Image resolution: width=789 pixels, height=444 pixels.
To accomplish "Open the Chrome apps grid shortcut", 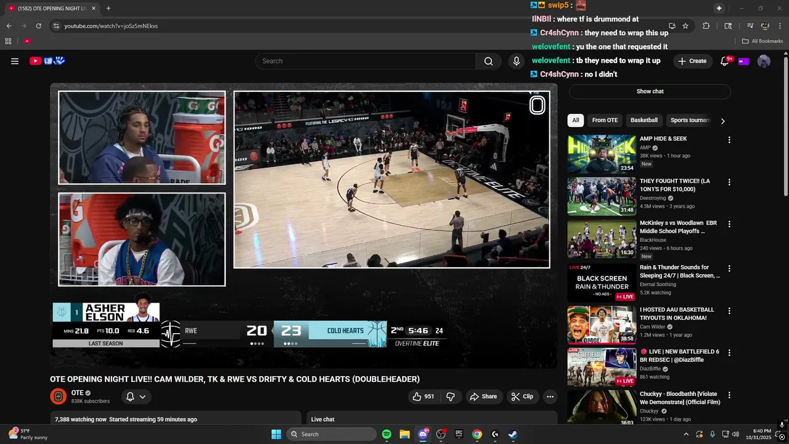I will click(x=8, y=41).
